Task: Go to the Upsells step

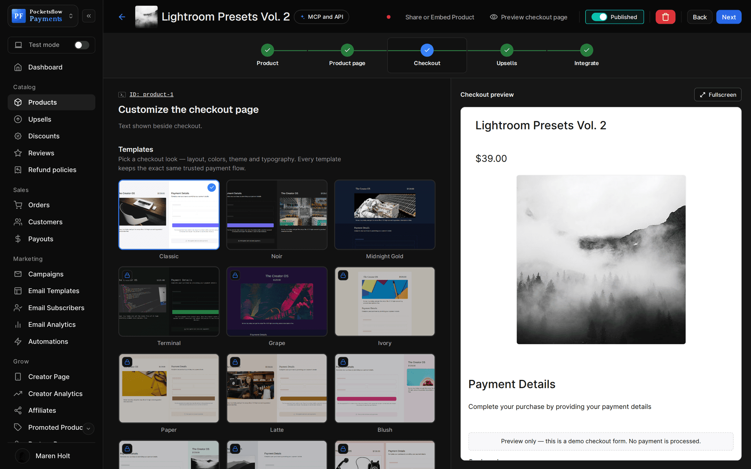Action: point(506,55)
